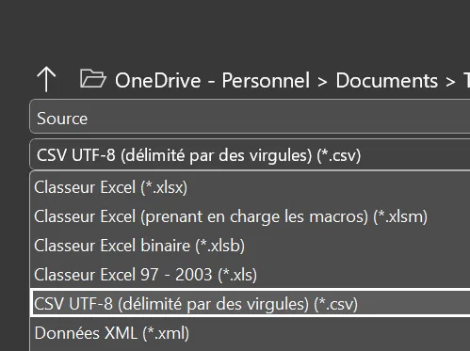Choose Données XML (*.xml) format
470x351 pixels.
[x=251, y=333]
